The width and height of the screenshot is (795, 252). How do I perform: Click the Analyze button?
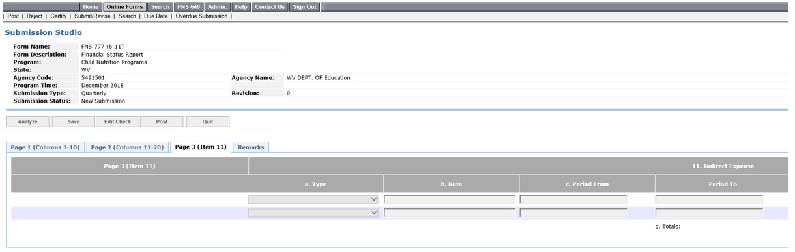point(27,121)
